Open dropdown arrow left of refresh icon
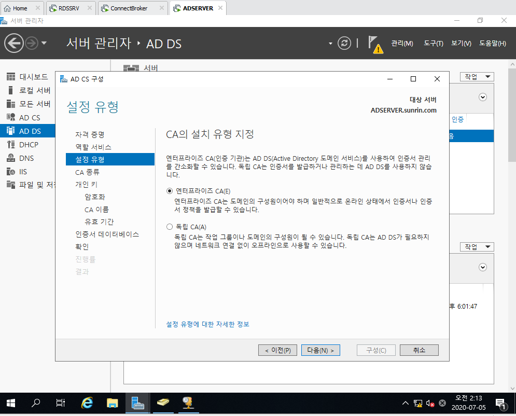This screenshot has width=516, height=416. click(x=330, y=44)
